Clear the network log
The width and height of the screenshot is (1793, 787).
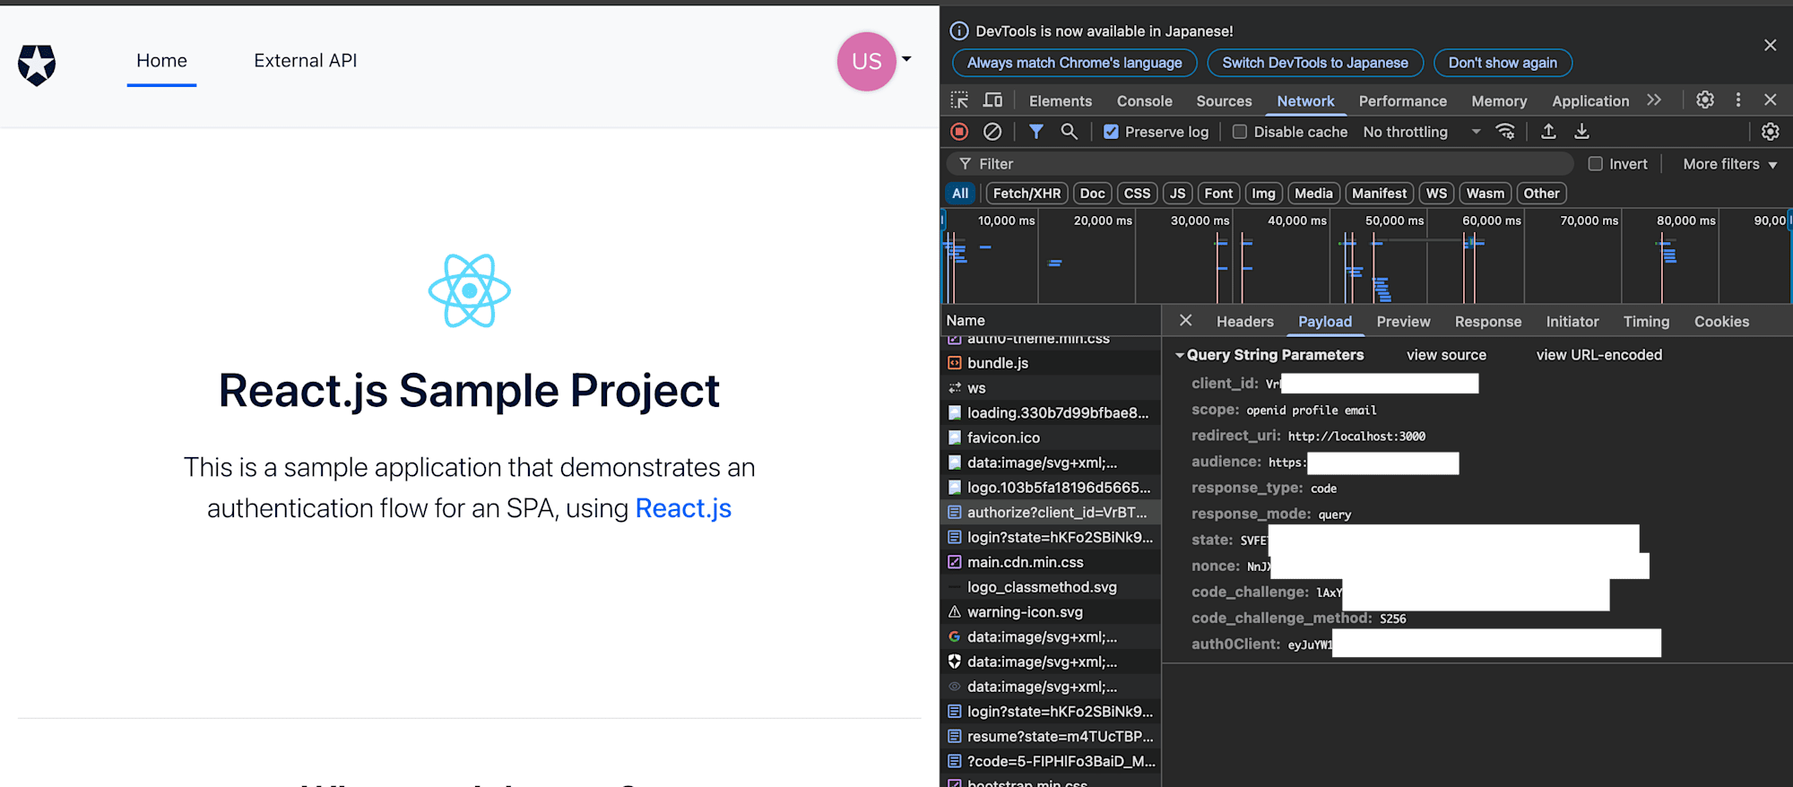click(x=992, y=132)
